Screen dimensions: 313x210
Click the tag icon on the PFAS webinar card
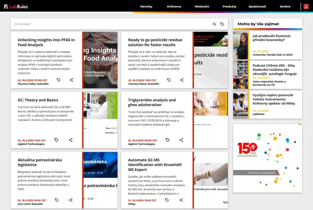click(x=58, y=80)
